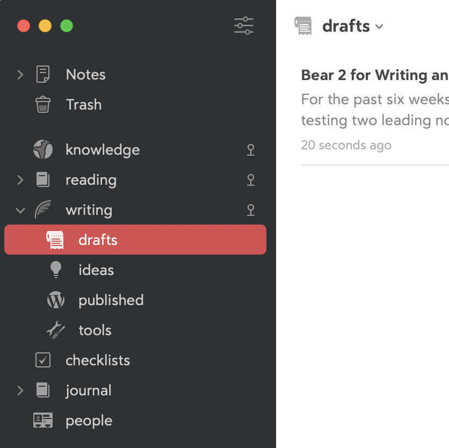Click the WordPress icon beside published

pyautogui.click(x=55, y=300)
